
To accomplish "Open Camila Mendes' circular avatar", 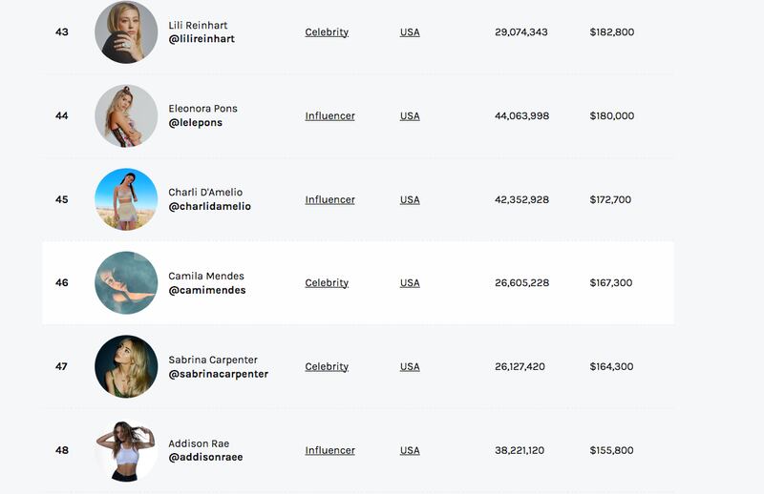I will tap(126, 283).
